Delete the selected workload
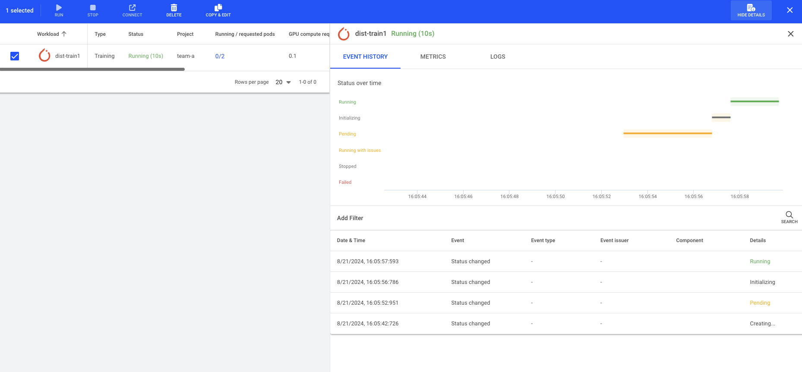The image size is (802, 372). (174, 10)
